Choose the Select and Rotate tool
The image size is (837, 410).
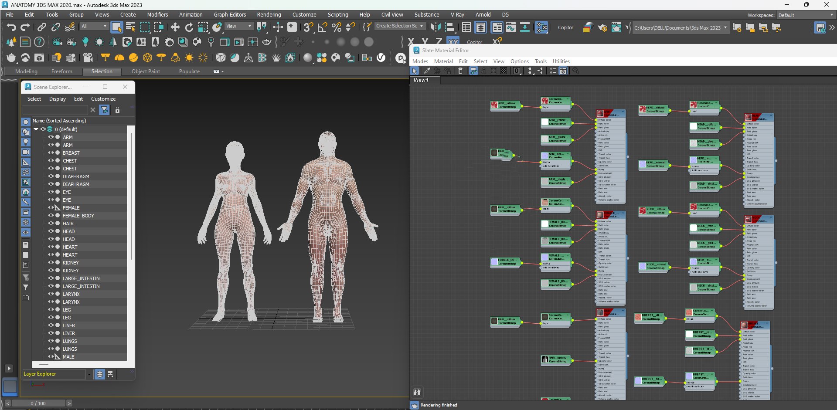coord(189,27)
